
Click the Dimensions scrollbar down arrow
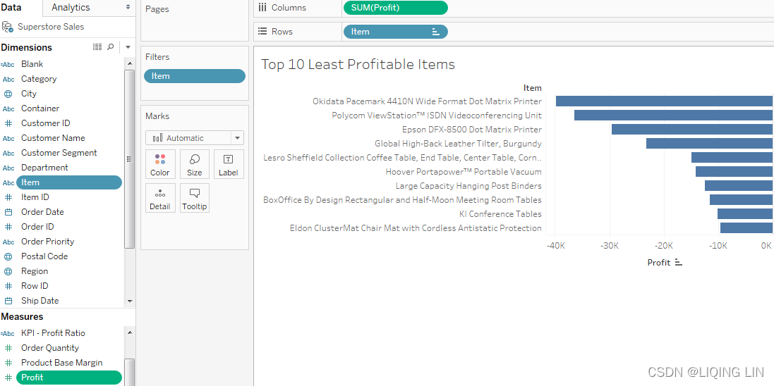click(x=130, y=301)
